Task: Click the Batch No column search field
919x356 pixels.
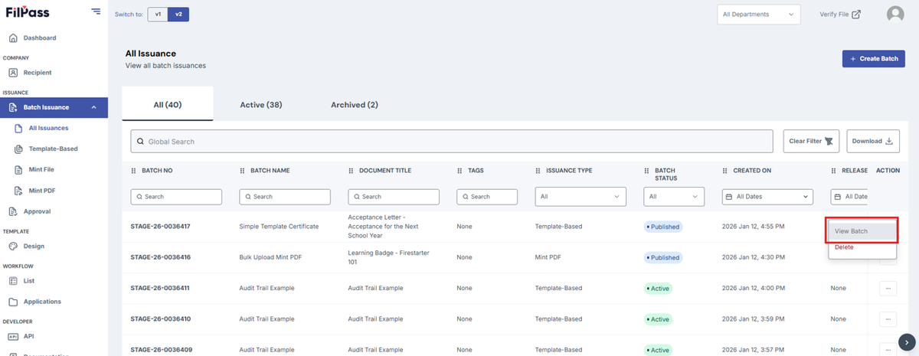Action: 176,197
